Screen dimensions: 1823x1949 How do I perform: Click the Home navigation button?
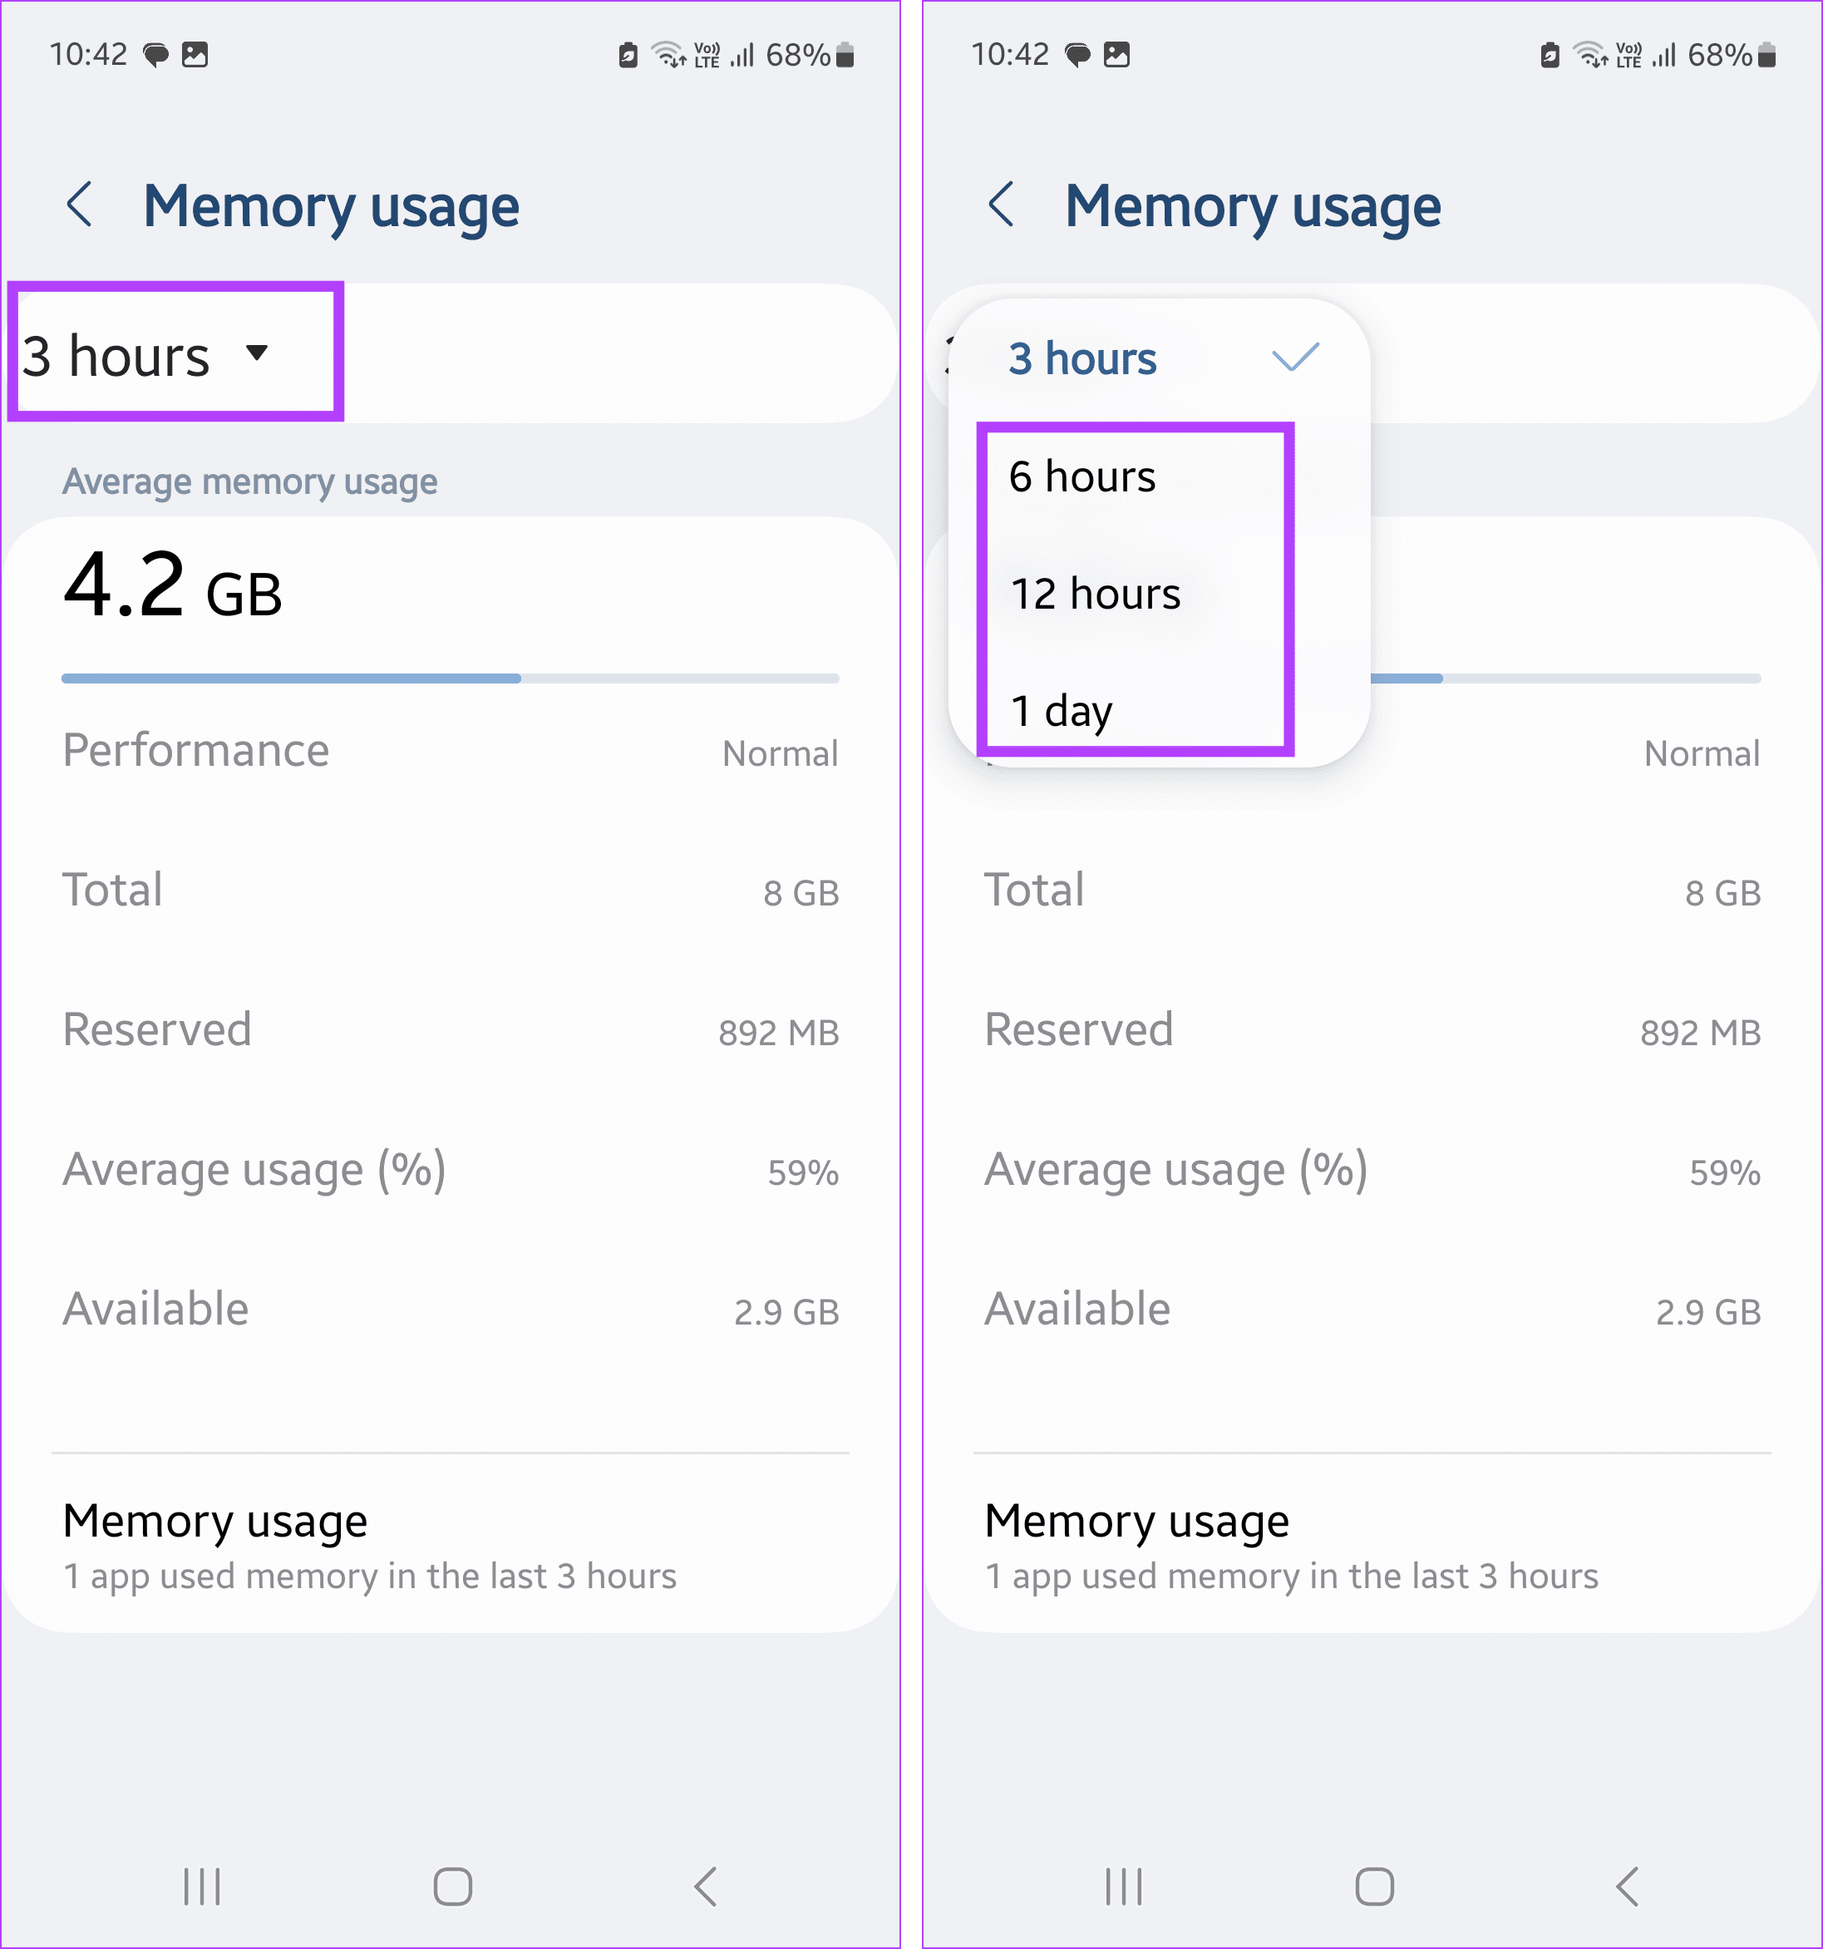pyautogui.click(x=454, y=1881)
